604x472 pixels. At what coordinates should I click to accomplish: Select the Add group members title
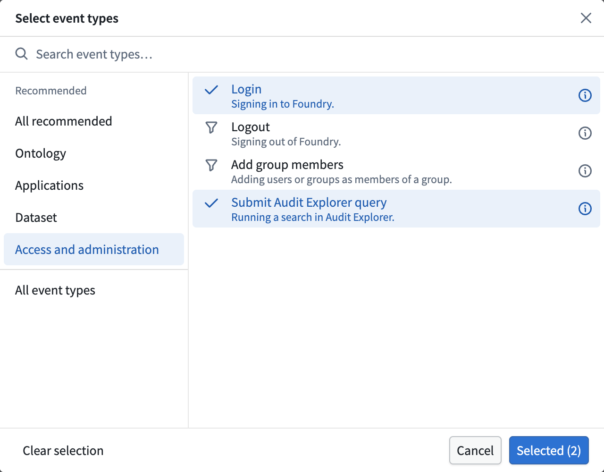click(x=287, y=165)
